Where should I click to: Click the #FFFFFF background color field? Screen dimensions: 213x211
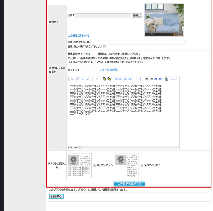[x=83, y=70]
